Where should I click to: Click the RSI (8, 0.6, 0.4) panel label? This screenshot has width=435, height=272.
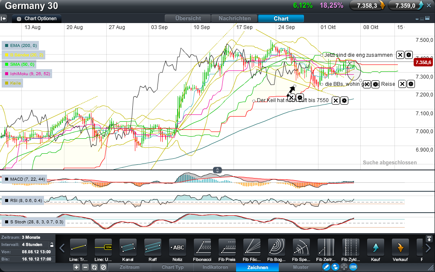(x=23, y=200)
